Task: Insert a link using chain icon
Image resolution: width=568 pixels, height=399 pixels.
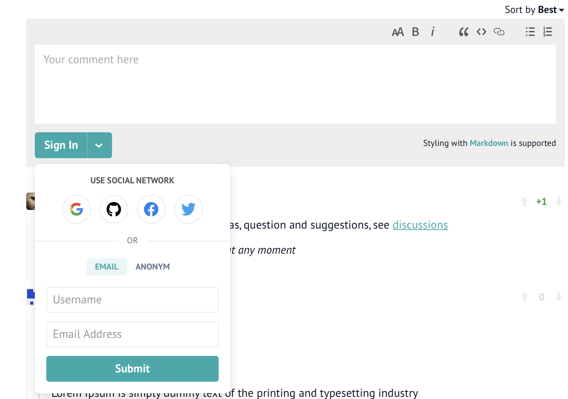Action: point(499,32)
